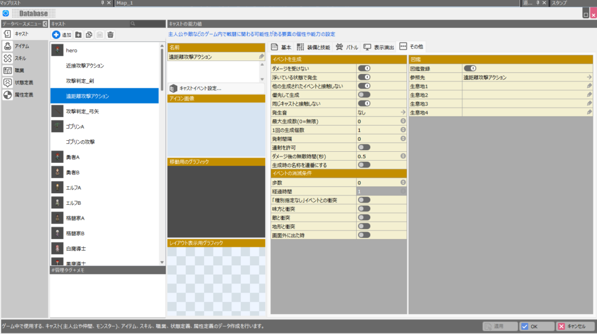597x334 pixels.
Task: Click the add folder icon in cast toolbar
Action: (x=79, y=35)
